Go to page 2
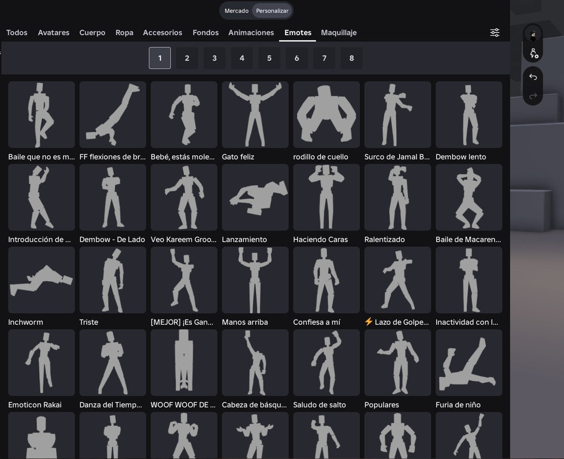Image resolution: width=564 pixels, height=459 pixels. click(x=187, y=58)
